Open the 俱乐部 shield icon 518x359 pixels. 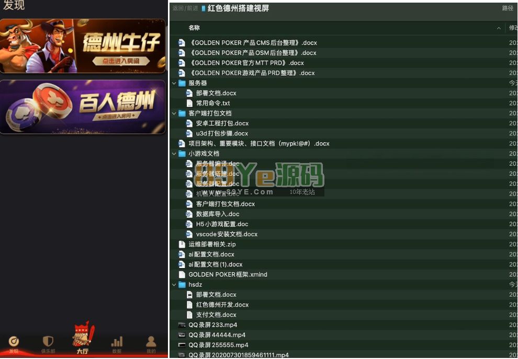click(x=48, y=342)
